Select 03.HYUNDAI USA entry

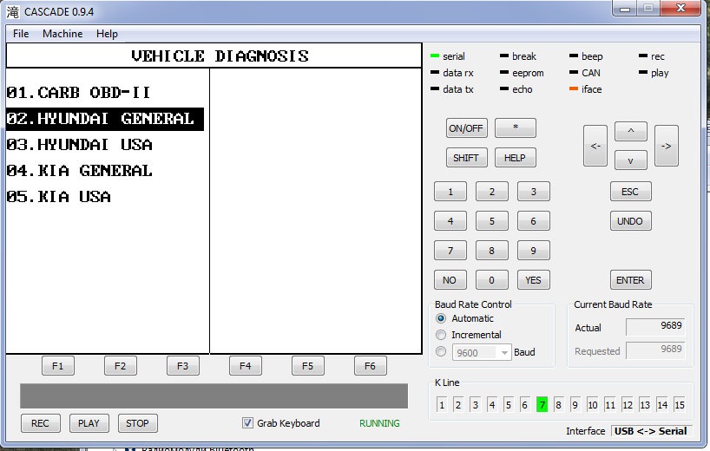[79, 145]
